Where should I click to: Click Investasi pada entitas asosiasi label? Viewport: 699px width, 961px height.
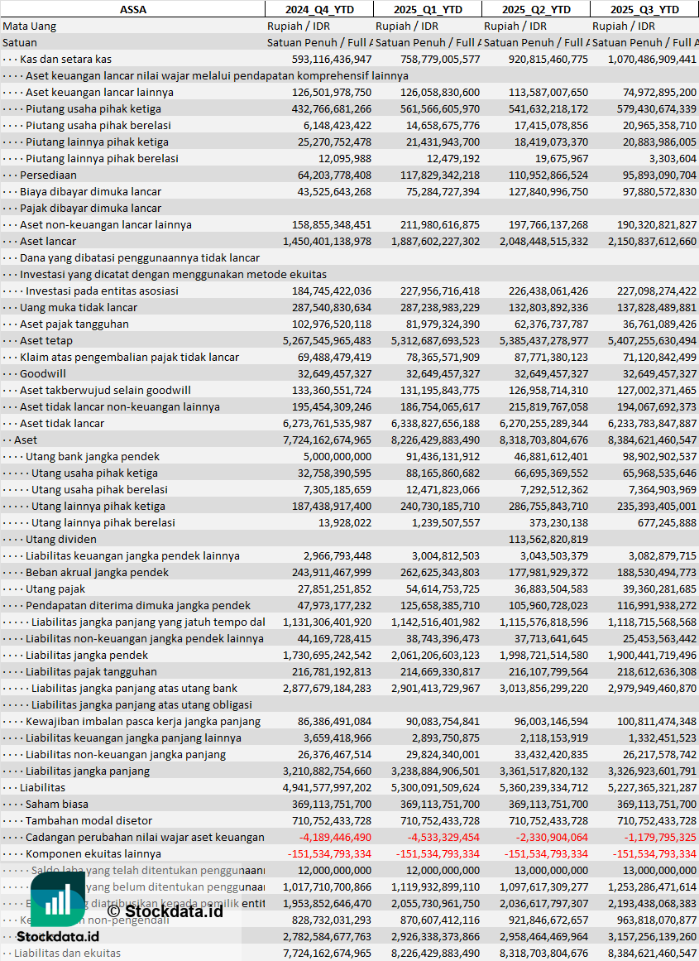click(102, 291)
